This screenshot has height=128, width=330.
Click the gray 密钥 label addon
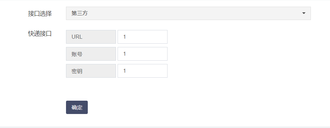[91, 71]
